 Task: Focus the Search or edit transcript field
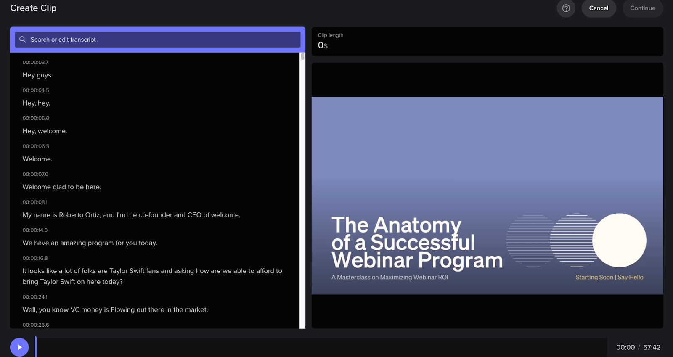[158, 40]
